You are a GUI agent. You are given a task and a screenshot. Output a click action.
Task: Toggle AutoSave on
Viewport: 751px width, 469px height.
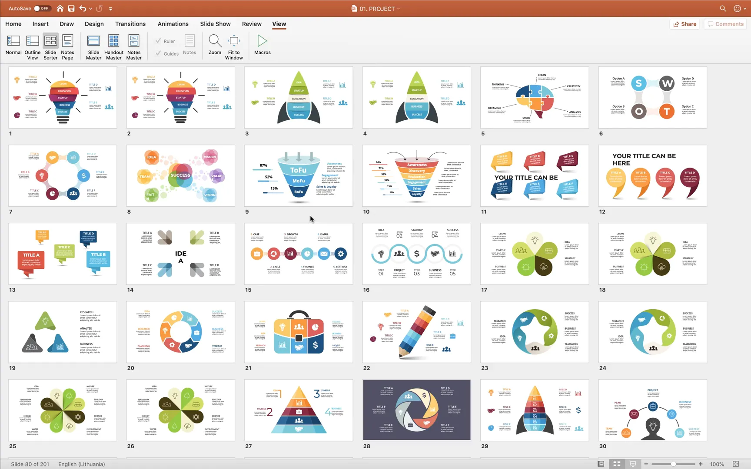click(x=42, y=8)
